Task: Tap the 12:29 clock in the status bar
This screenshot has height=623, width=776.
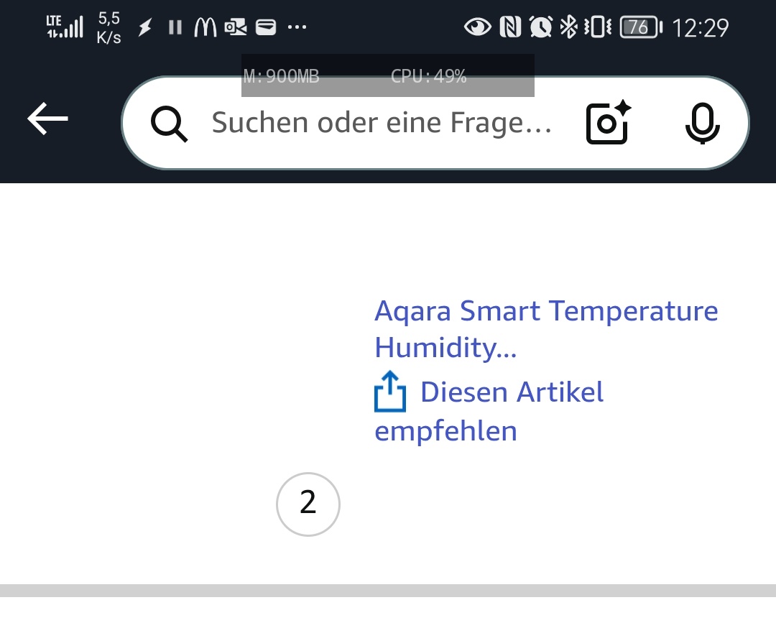Action: point(701,28)
